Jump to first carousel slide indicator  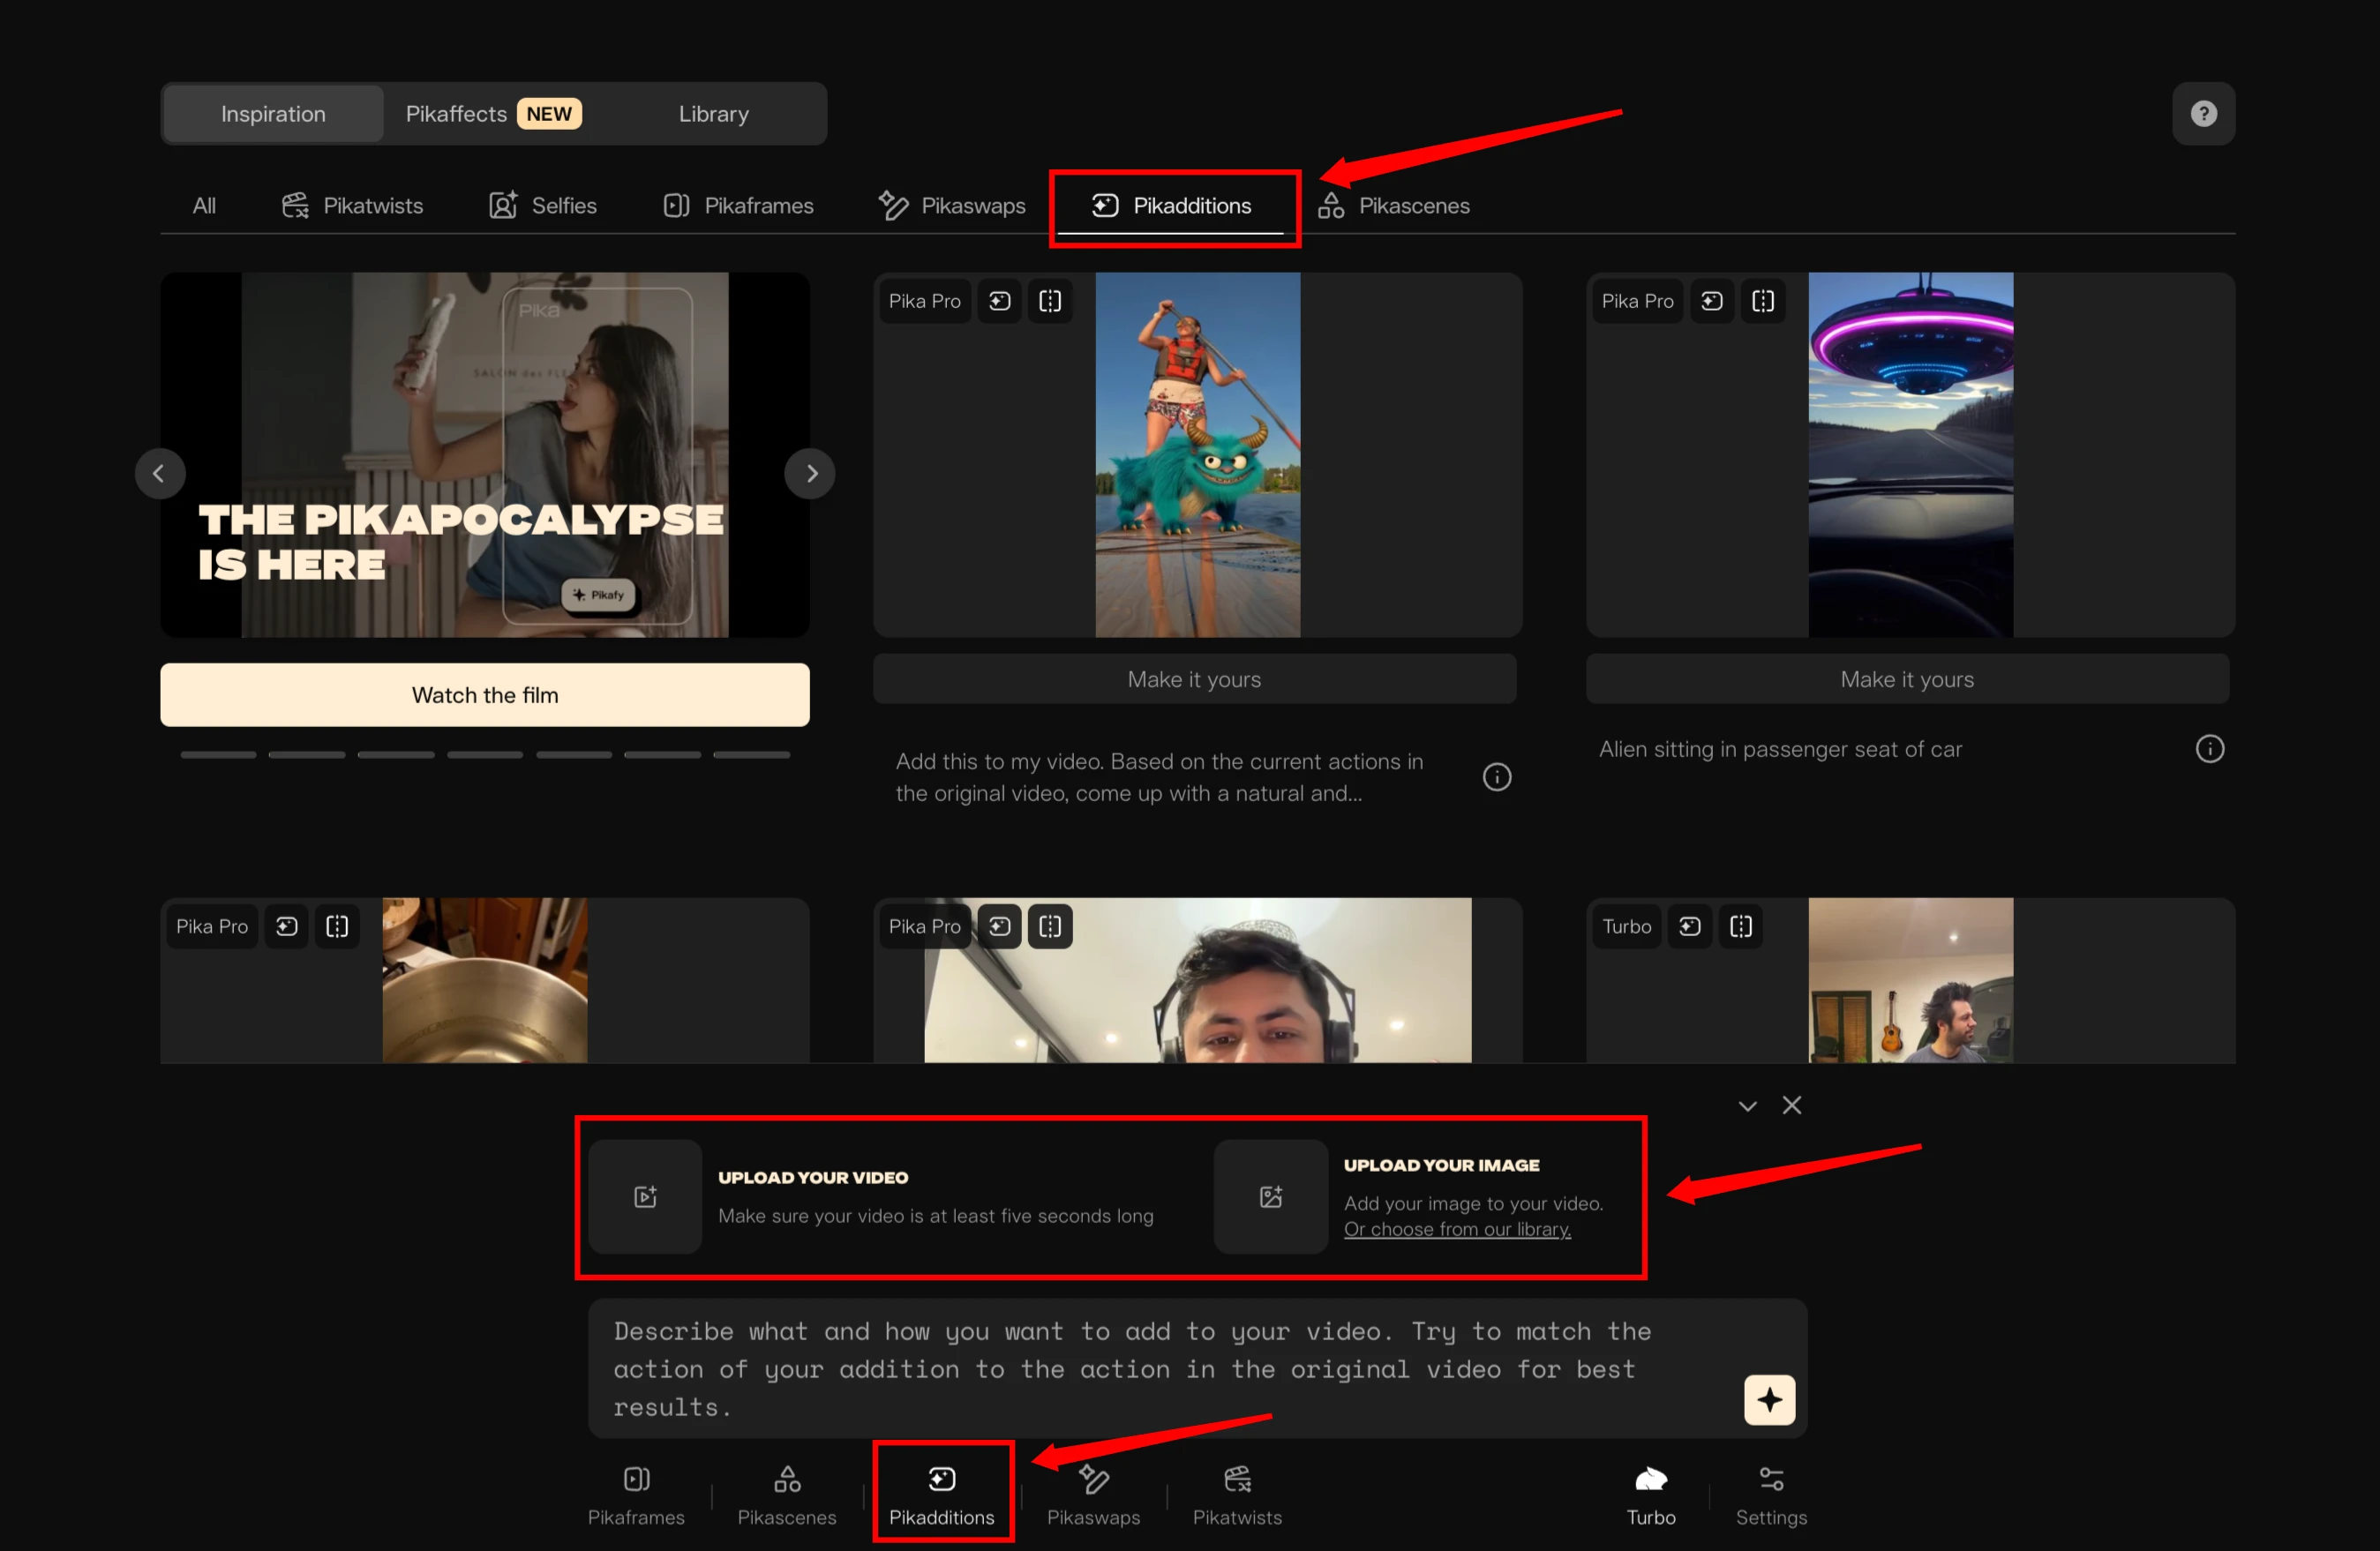218,755
